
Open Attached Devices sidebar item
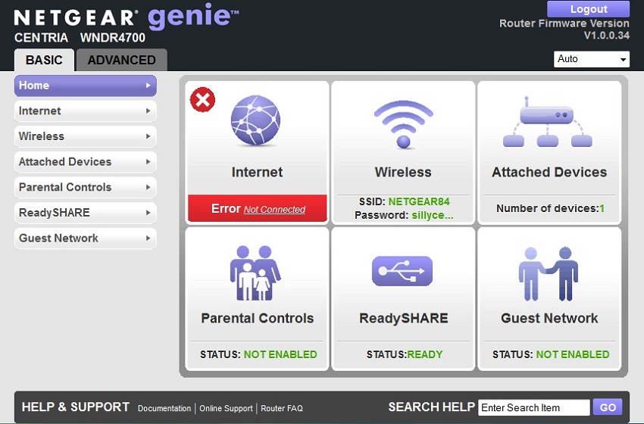[86, 162]
